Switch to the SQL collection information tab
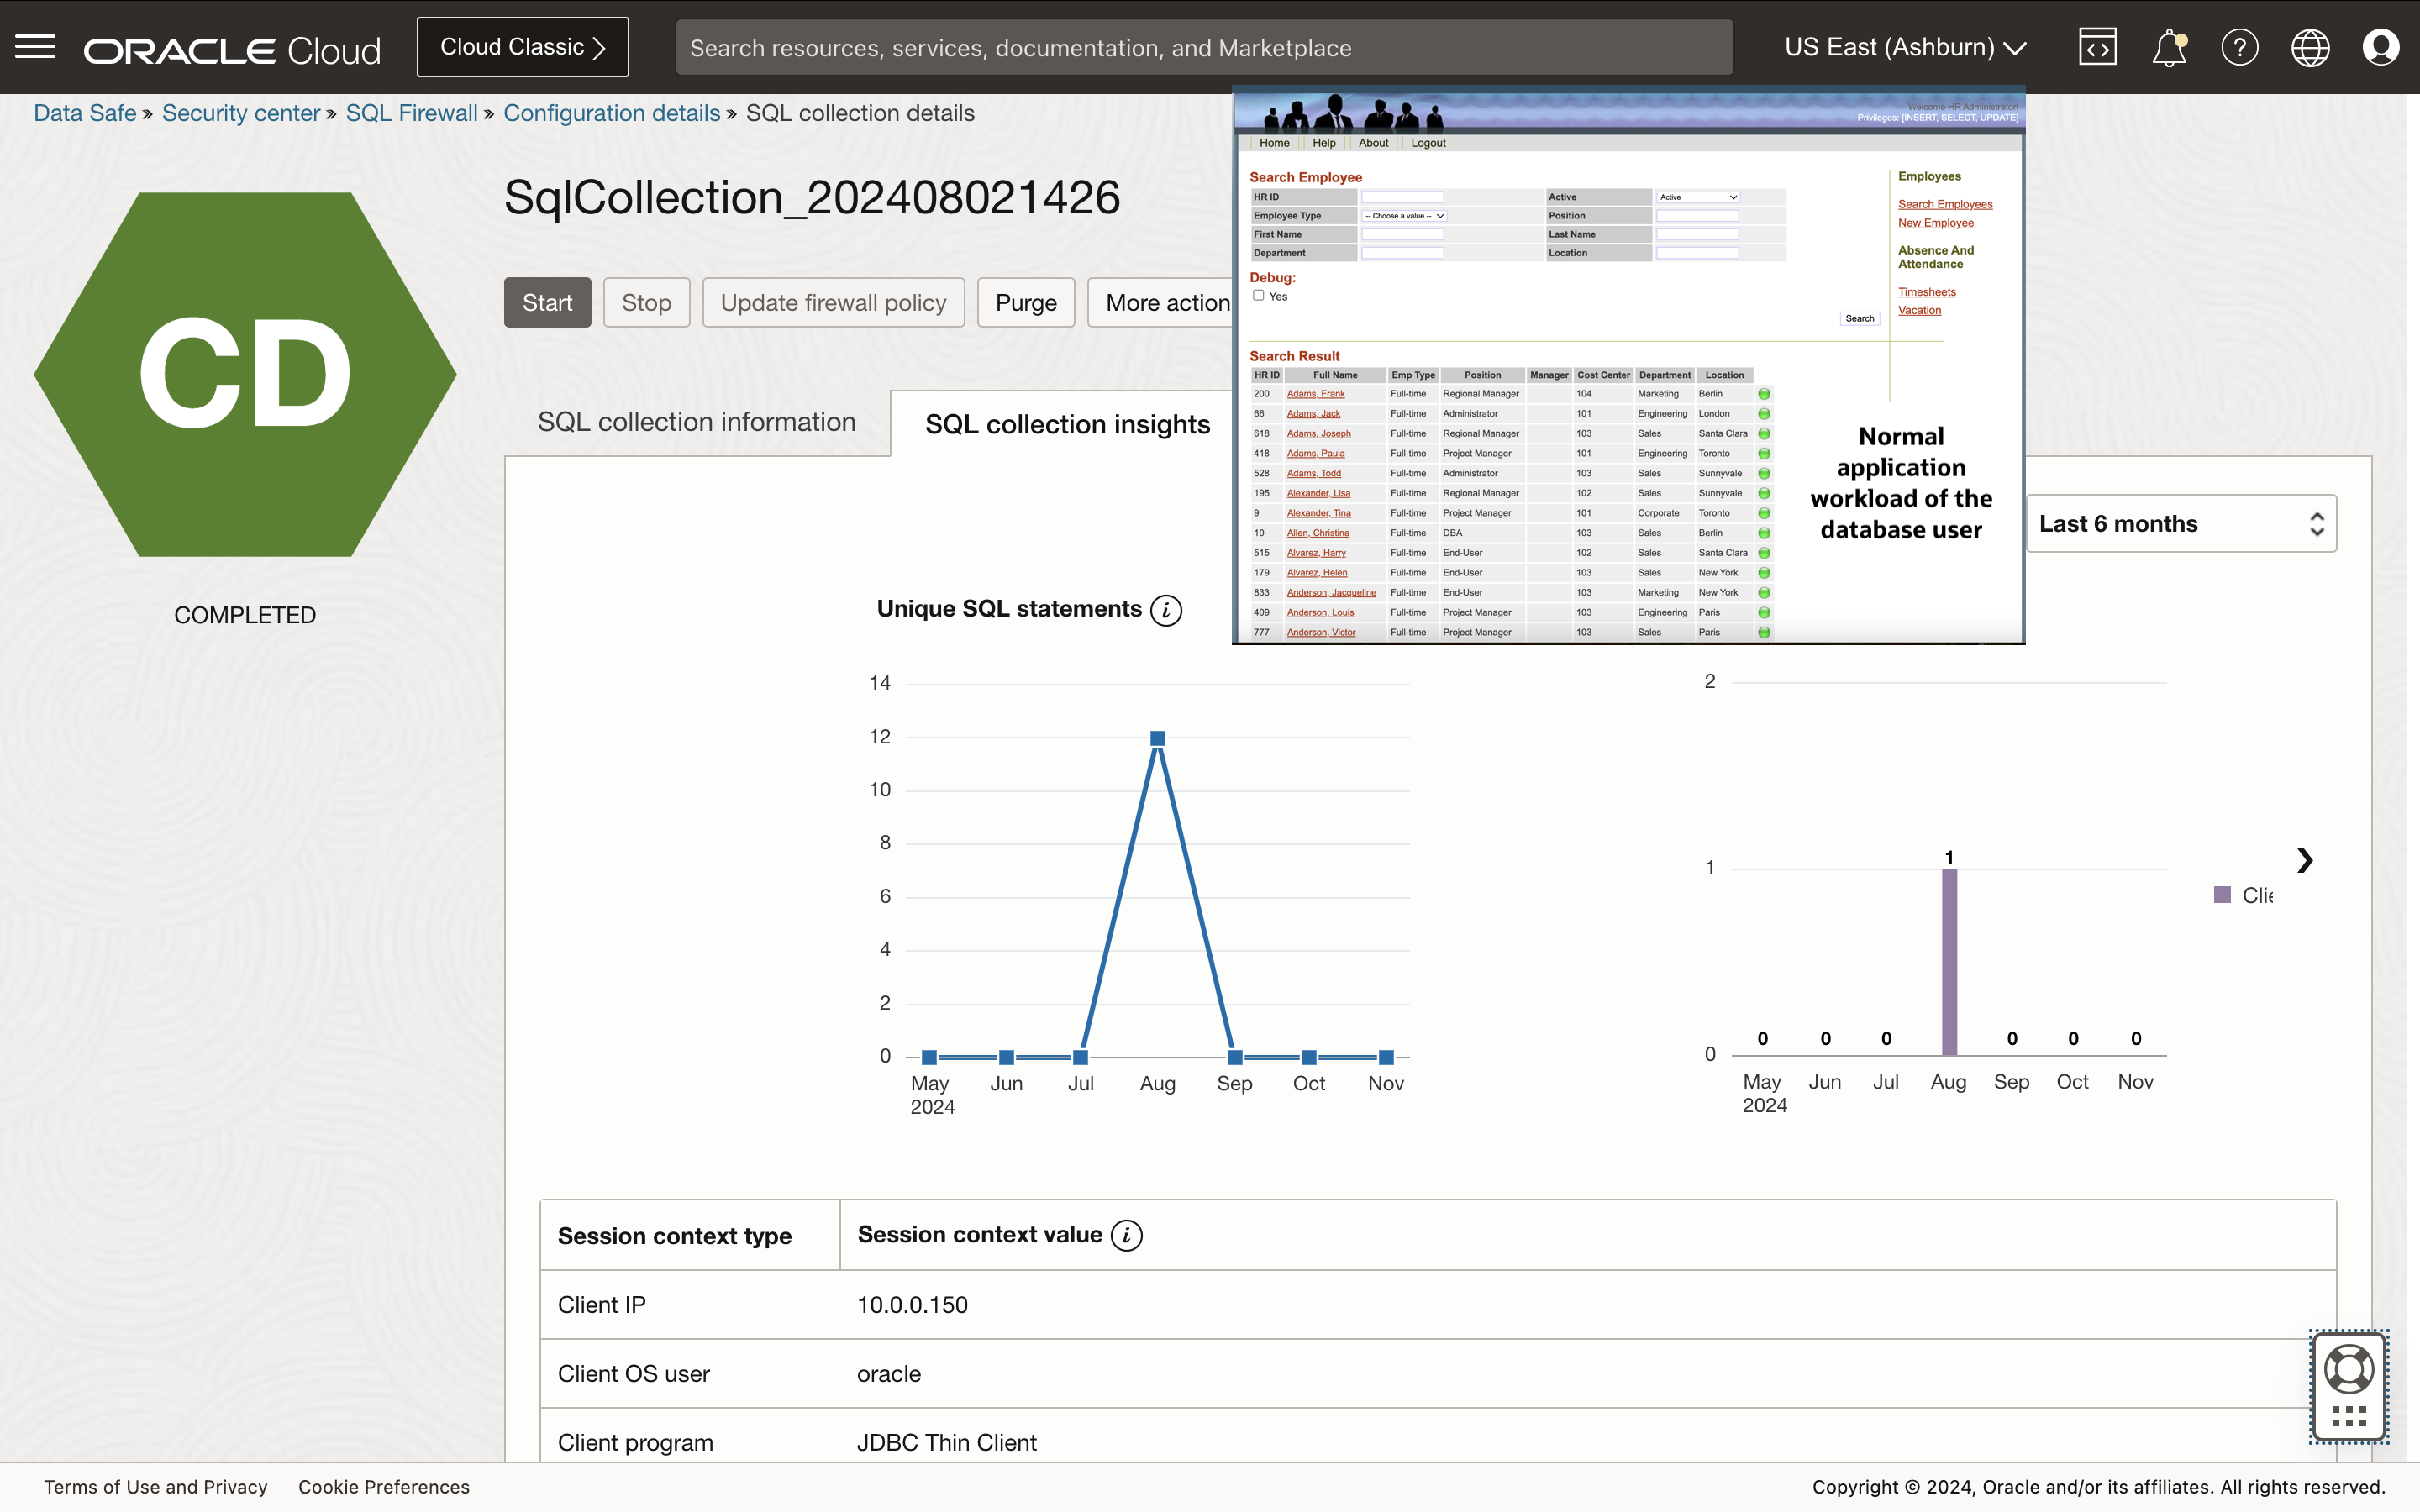The image size is (2420, 1512). point(695,422)
